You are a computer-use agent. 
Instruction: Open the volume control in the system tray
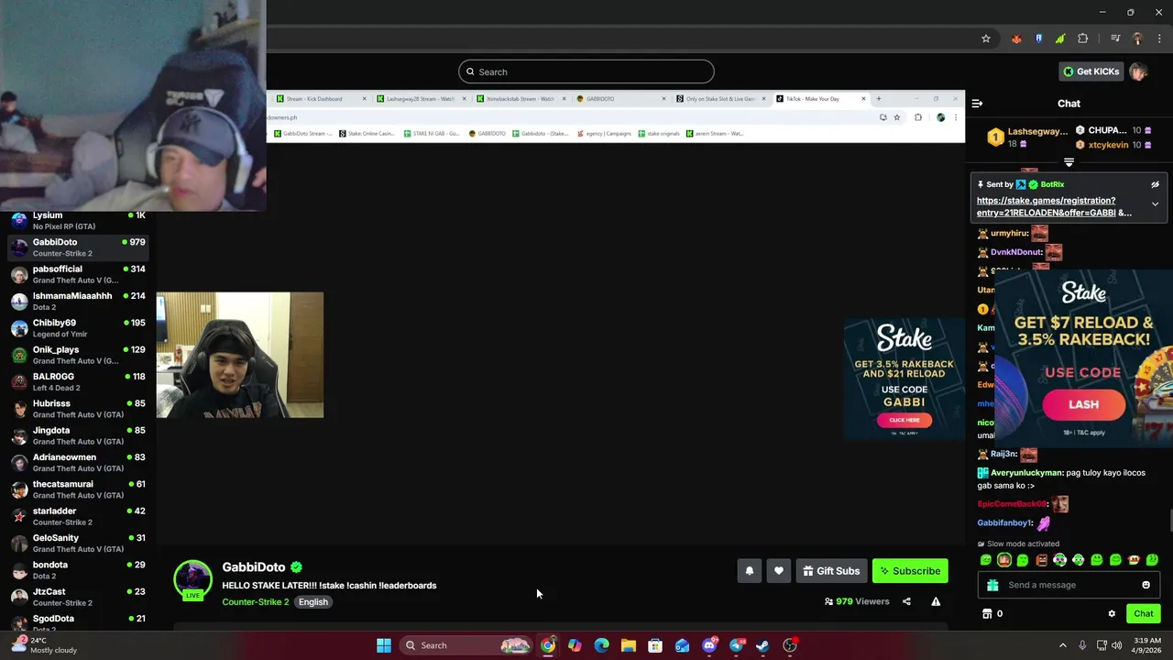pos(1117,645)
